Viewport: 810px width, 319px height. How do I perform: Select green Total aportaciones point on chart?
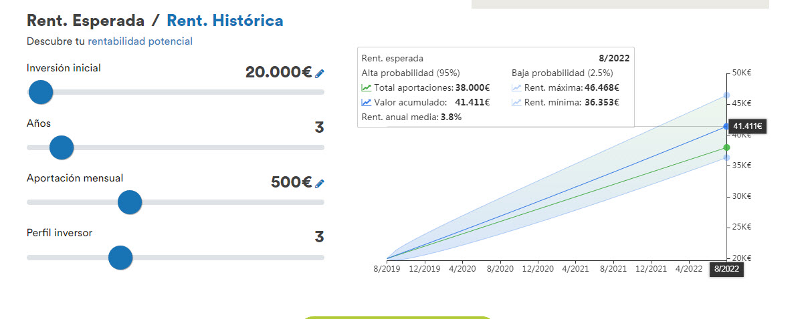click(x=726, y=147)
